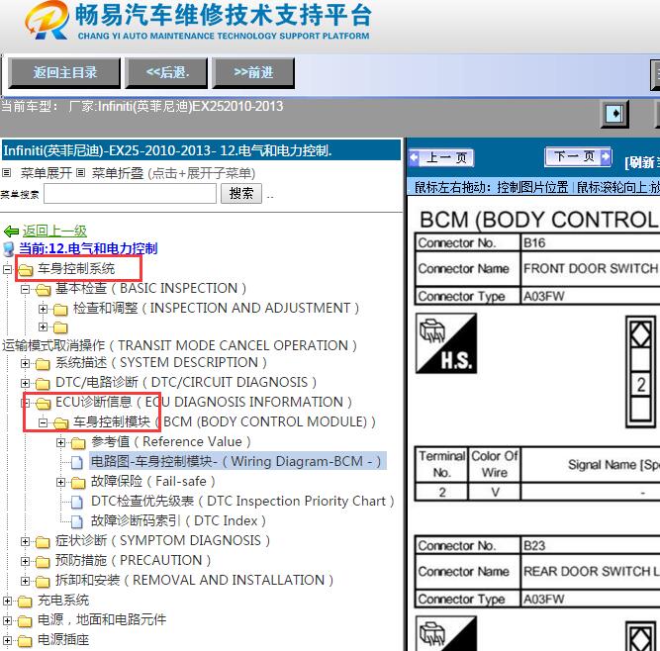Expand the DTC/电路诊断 node
The width and height of the screenshot is (660, 651).
26,383
